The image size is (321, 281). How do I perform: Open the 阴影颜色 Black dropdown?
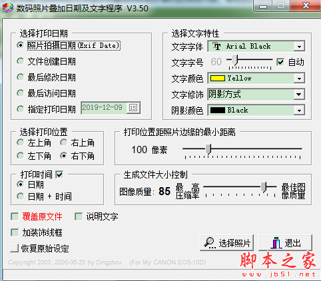[x=299, y=111]
